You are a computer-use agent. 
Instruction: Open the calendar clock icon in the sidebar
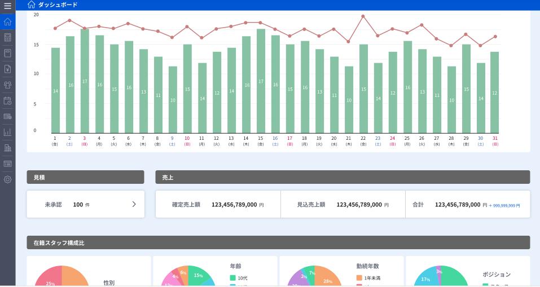click(x=7, y=100)
